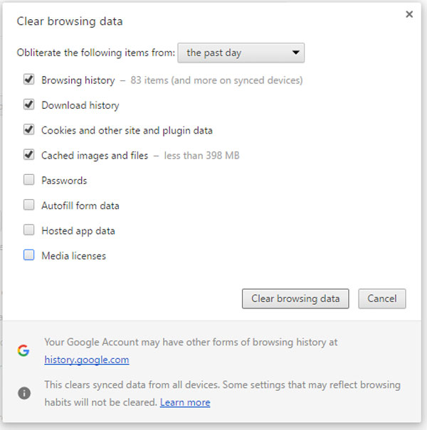
Task: Open the history.google.com link
Action: tap(87, 360)
